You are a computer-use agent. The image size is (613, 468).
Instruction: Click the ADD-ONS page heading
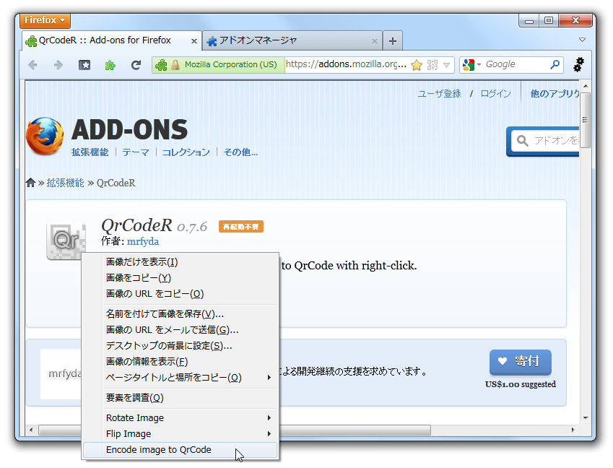[x=129, y=130]
